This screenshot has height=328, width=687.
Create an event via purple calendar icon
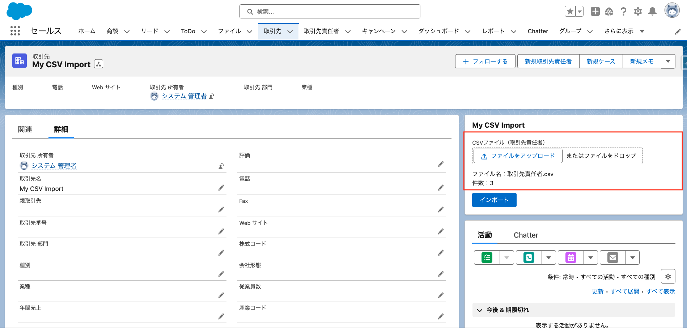click(570, 257)
